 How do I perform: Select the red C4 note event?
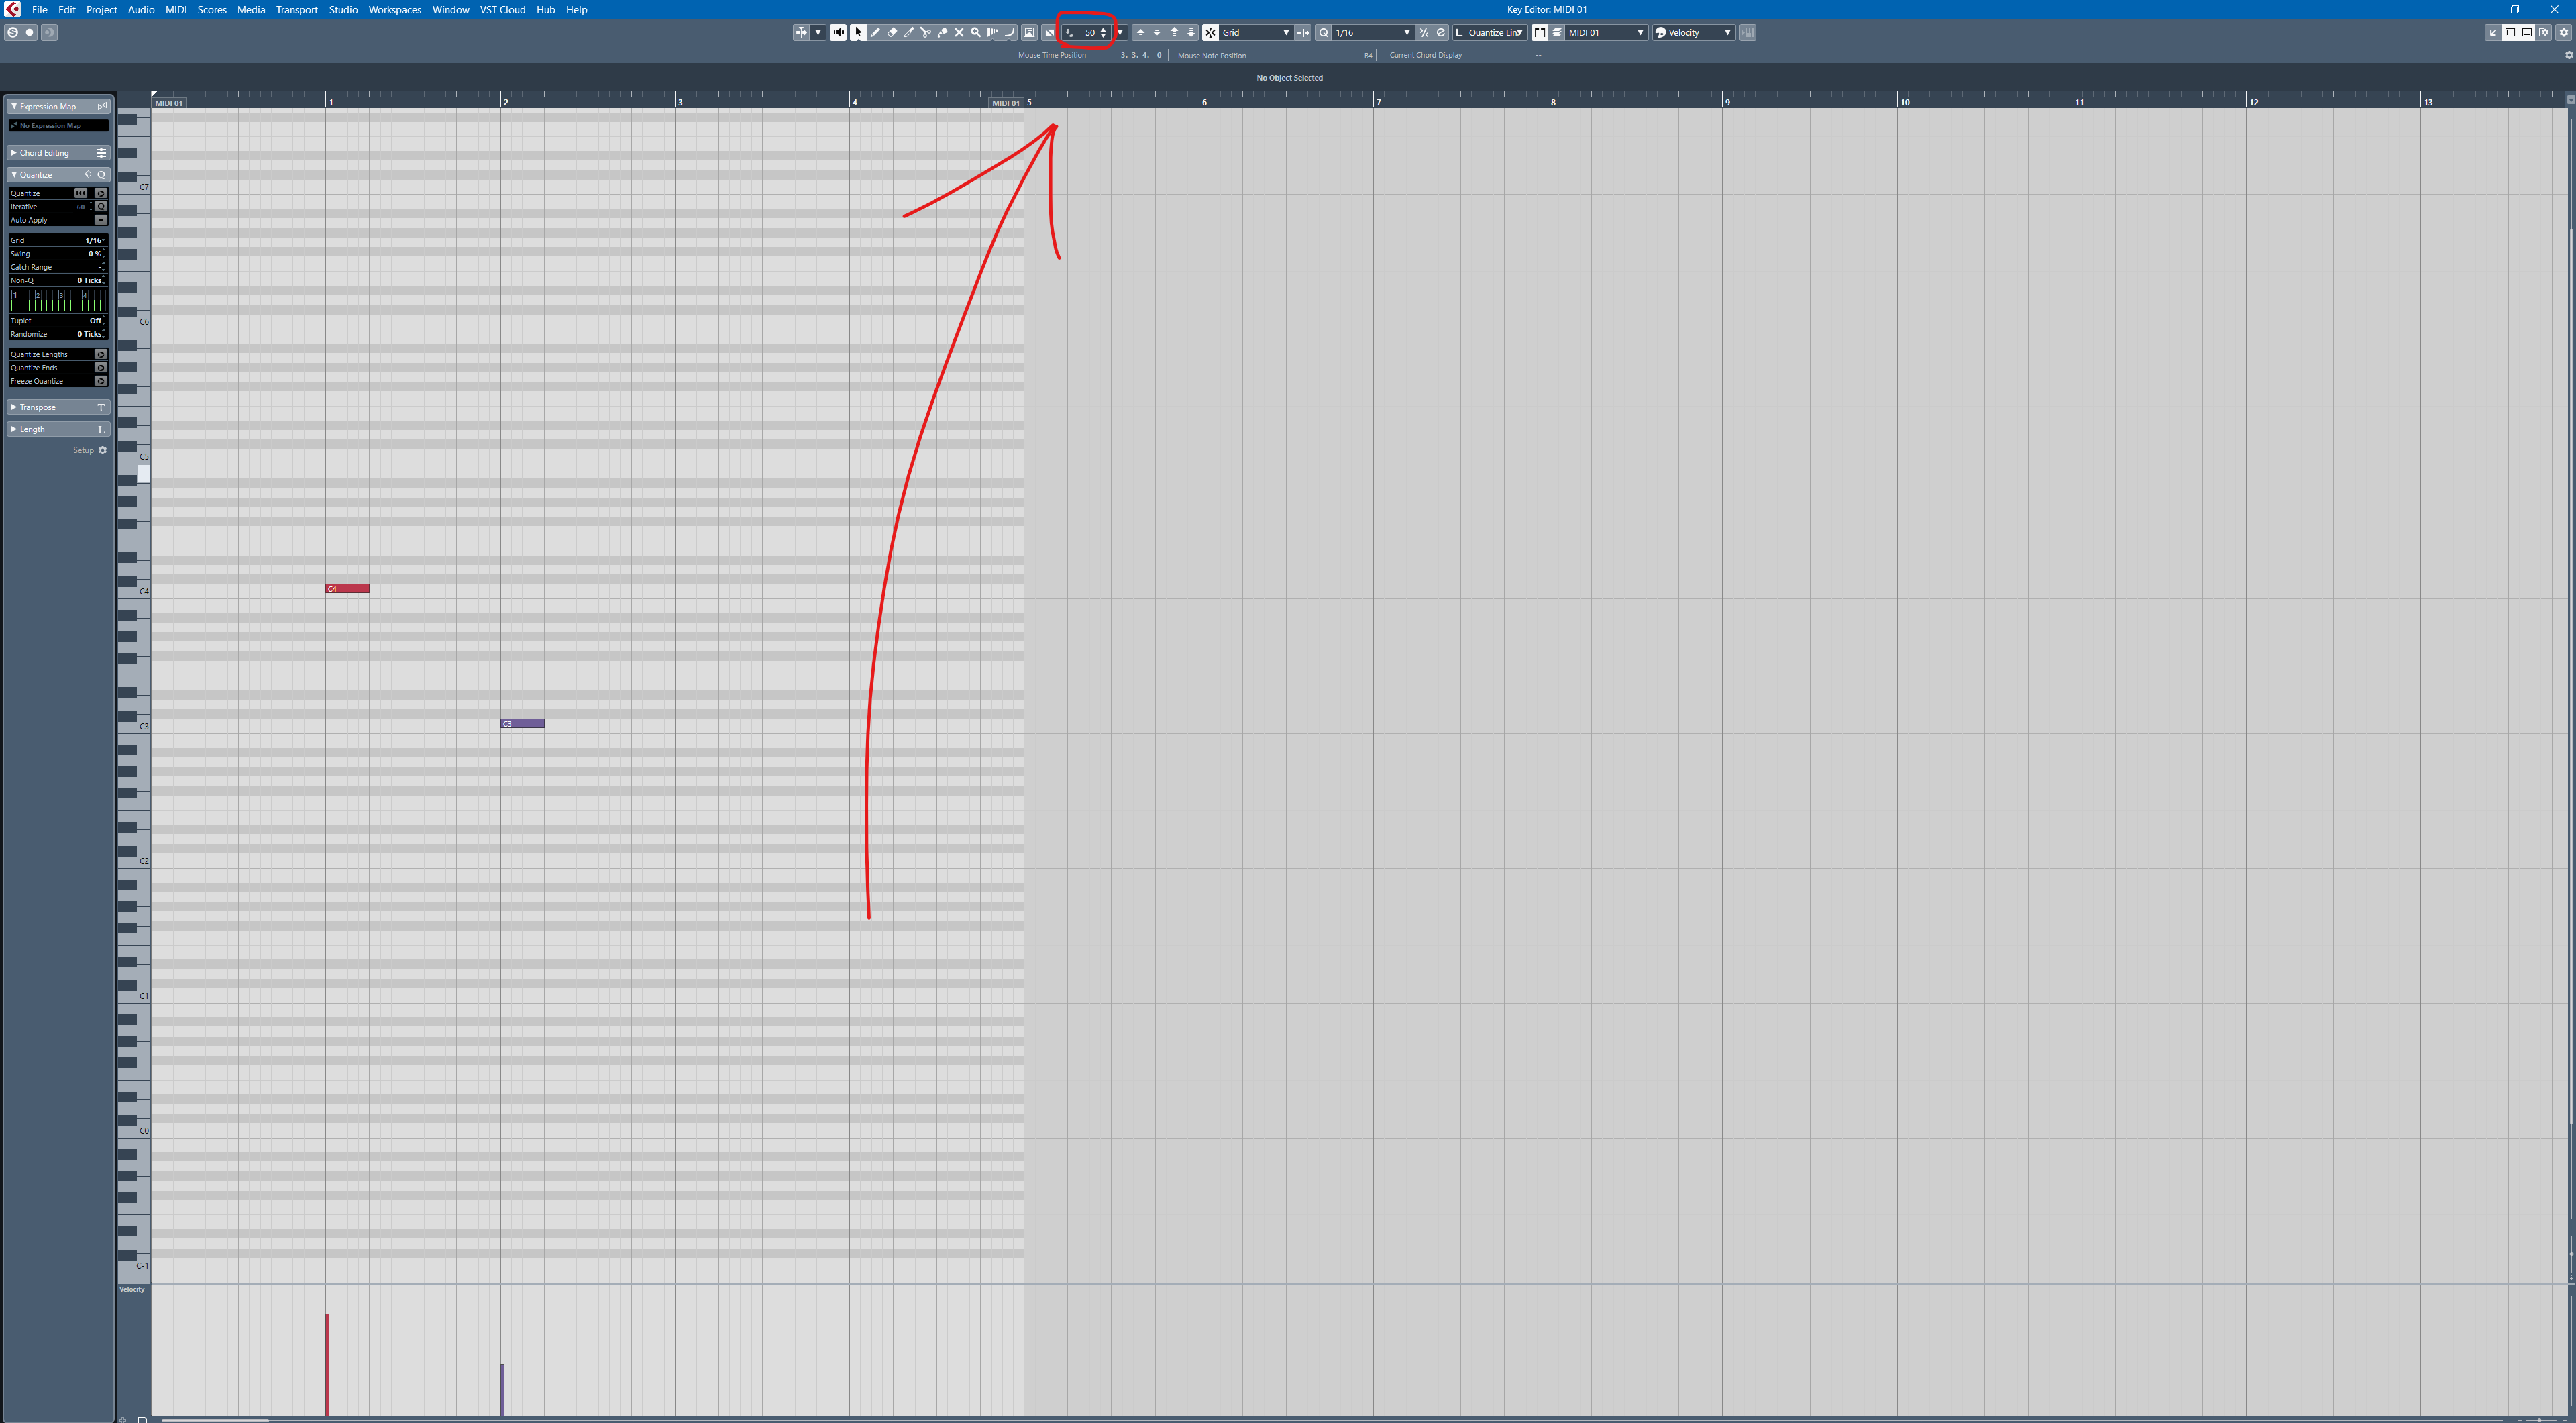[x=347, y=588]
